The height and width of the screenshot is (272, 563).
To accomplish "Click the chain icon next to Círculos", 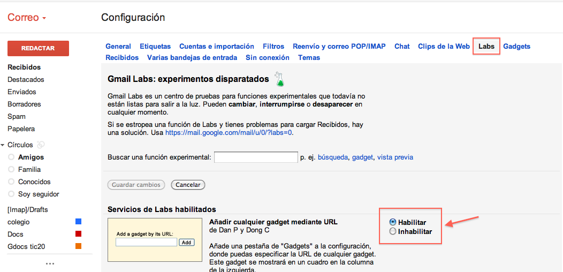I will point(41,145).
